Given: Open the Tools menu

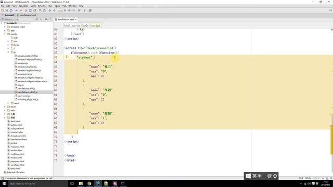Looking at the screenshot, I should [57, 6].
